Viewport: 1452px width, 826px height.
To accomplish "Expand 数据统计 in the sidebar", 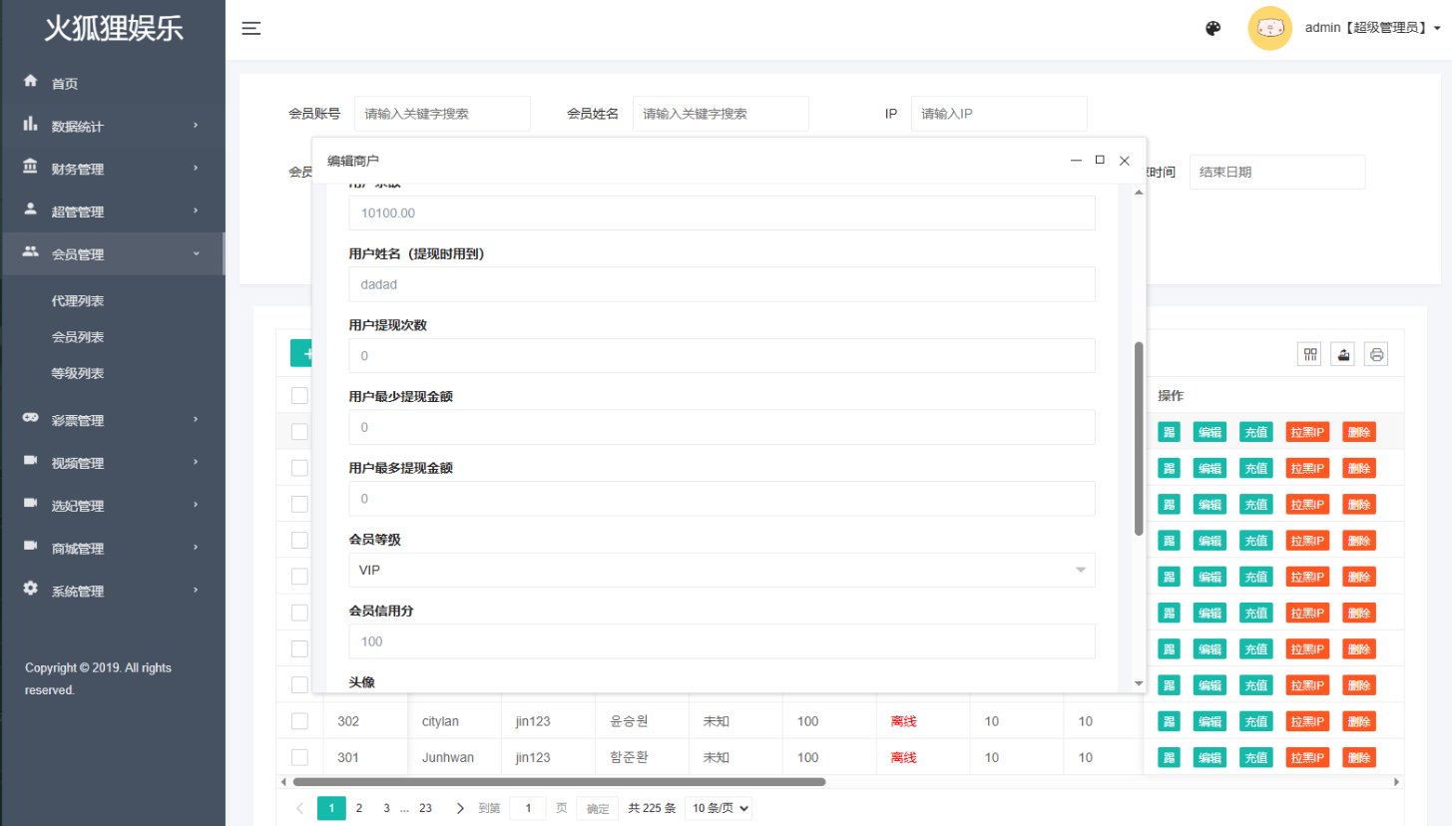I will tap(112, 127).
